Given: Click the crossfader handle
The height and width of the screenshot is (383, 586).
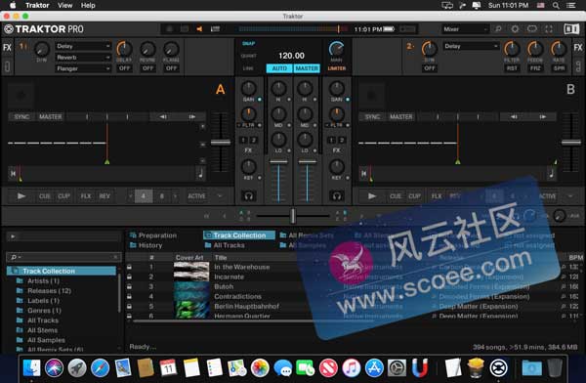Looking at the screenshot, I should [x=293, y=216].
